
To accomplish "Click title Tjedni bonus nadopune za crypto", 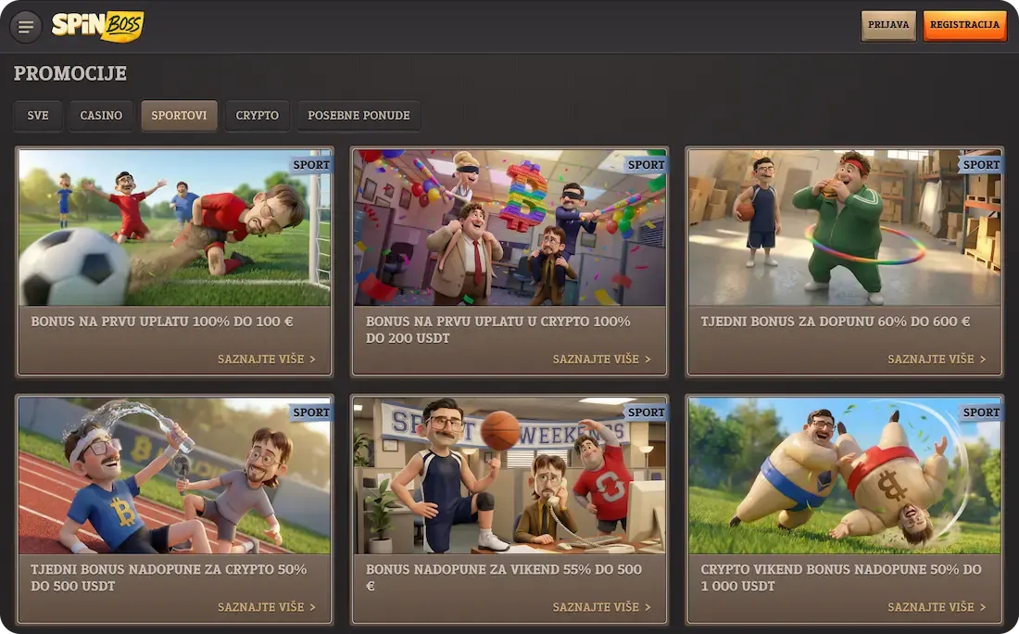I will (169, 577).
